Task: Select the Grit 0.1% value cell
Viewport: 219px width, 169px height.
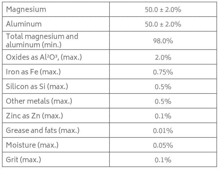Action: 163,160
